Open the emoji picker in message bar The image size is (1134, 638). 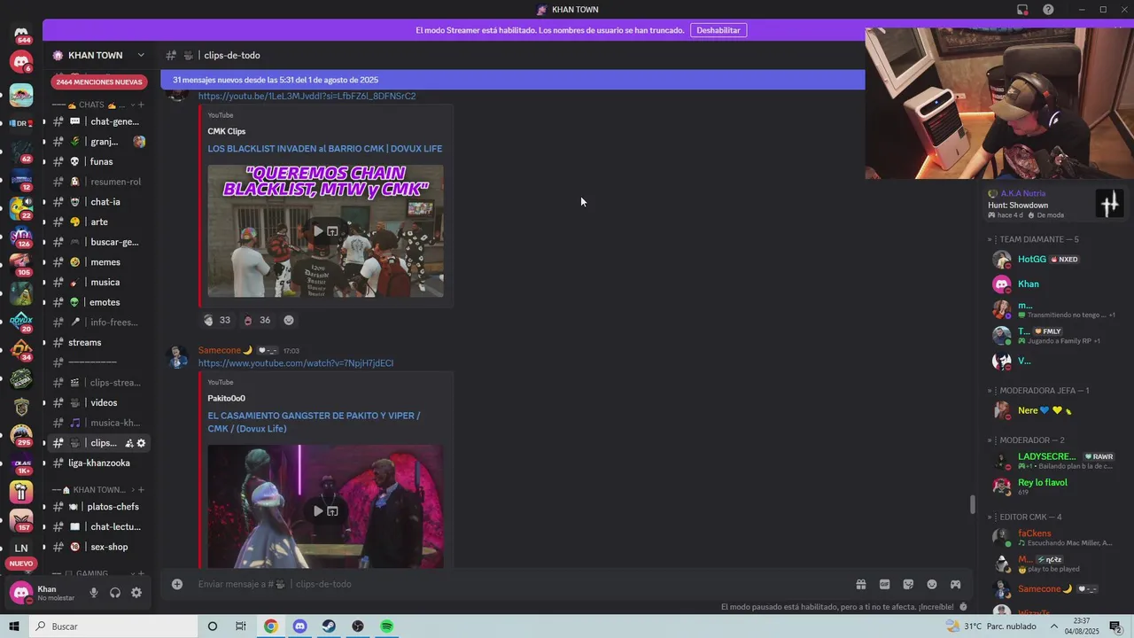[x=932, y=584]
